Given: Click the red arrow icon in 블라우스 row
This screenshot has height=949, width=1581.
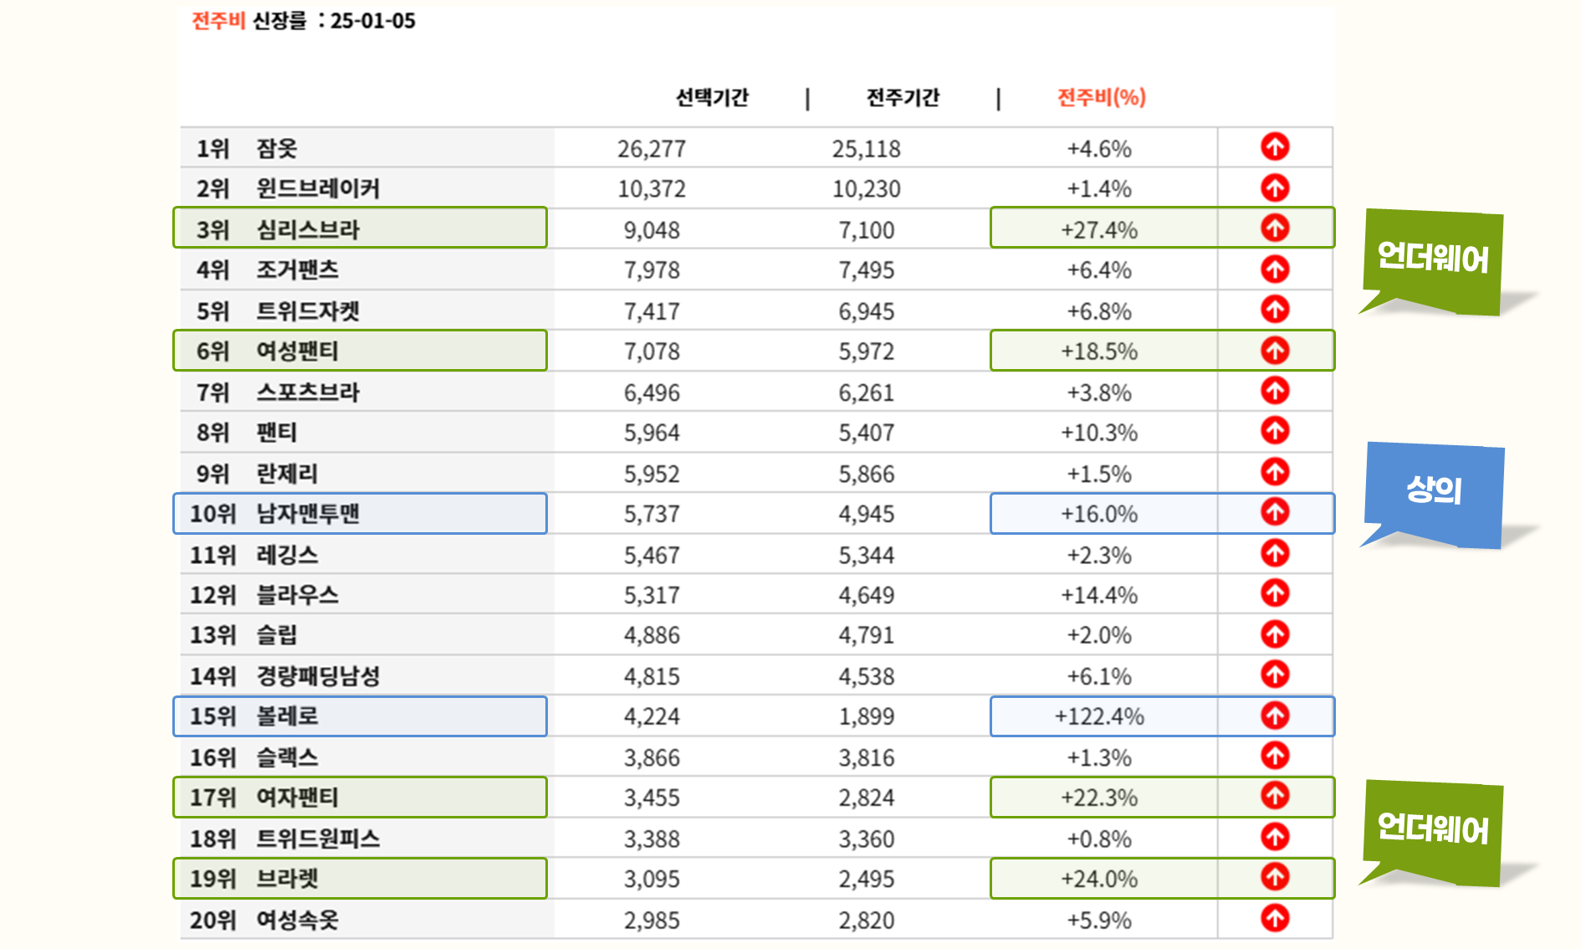Looking at the screenshot, I should pyautogui.click(x=1274, y=593).
